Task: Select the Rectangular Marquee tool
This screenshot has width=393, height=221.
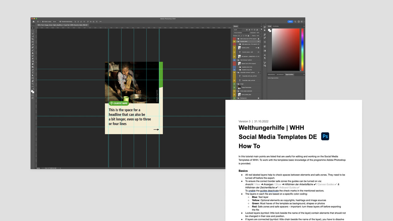Action: (33, 31)
